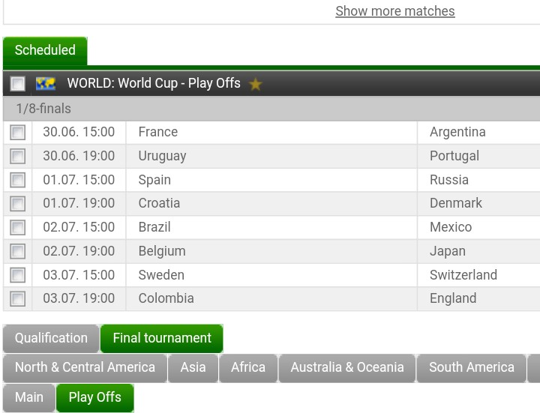Tick the World Cup Play Offs header checkbox

(x=17, y=84)
